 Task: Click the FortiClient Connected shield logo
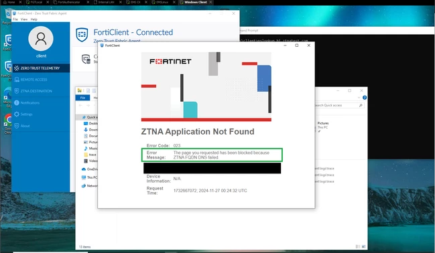[82, 35]
